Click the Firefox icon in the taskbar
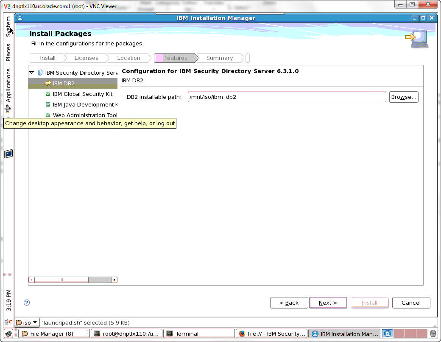 pos(242,334)
